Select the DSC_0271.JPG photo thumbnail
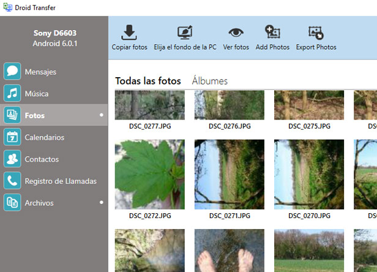 (x=230, y=174)
